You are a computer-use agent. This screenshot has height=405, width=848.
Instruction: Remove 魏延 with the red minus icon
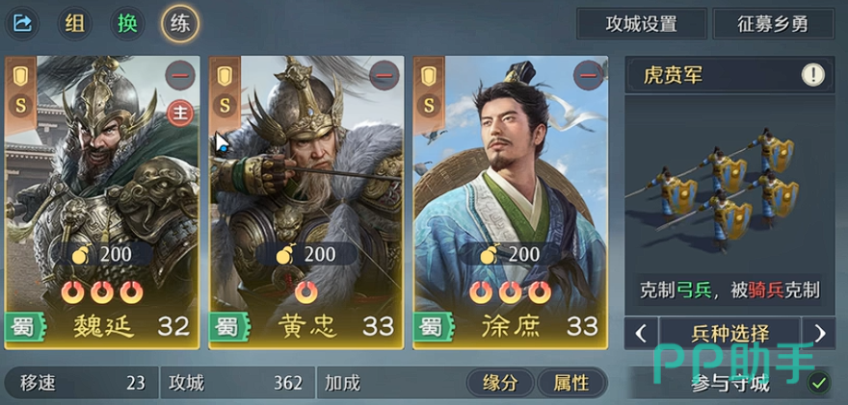pos(179,76)
